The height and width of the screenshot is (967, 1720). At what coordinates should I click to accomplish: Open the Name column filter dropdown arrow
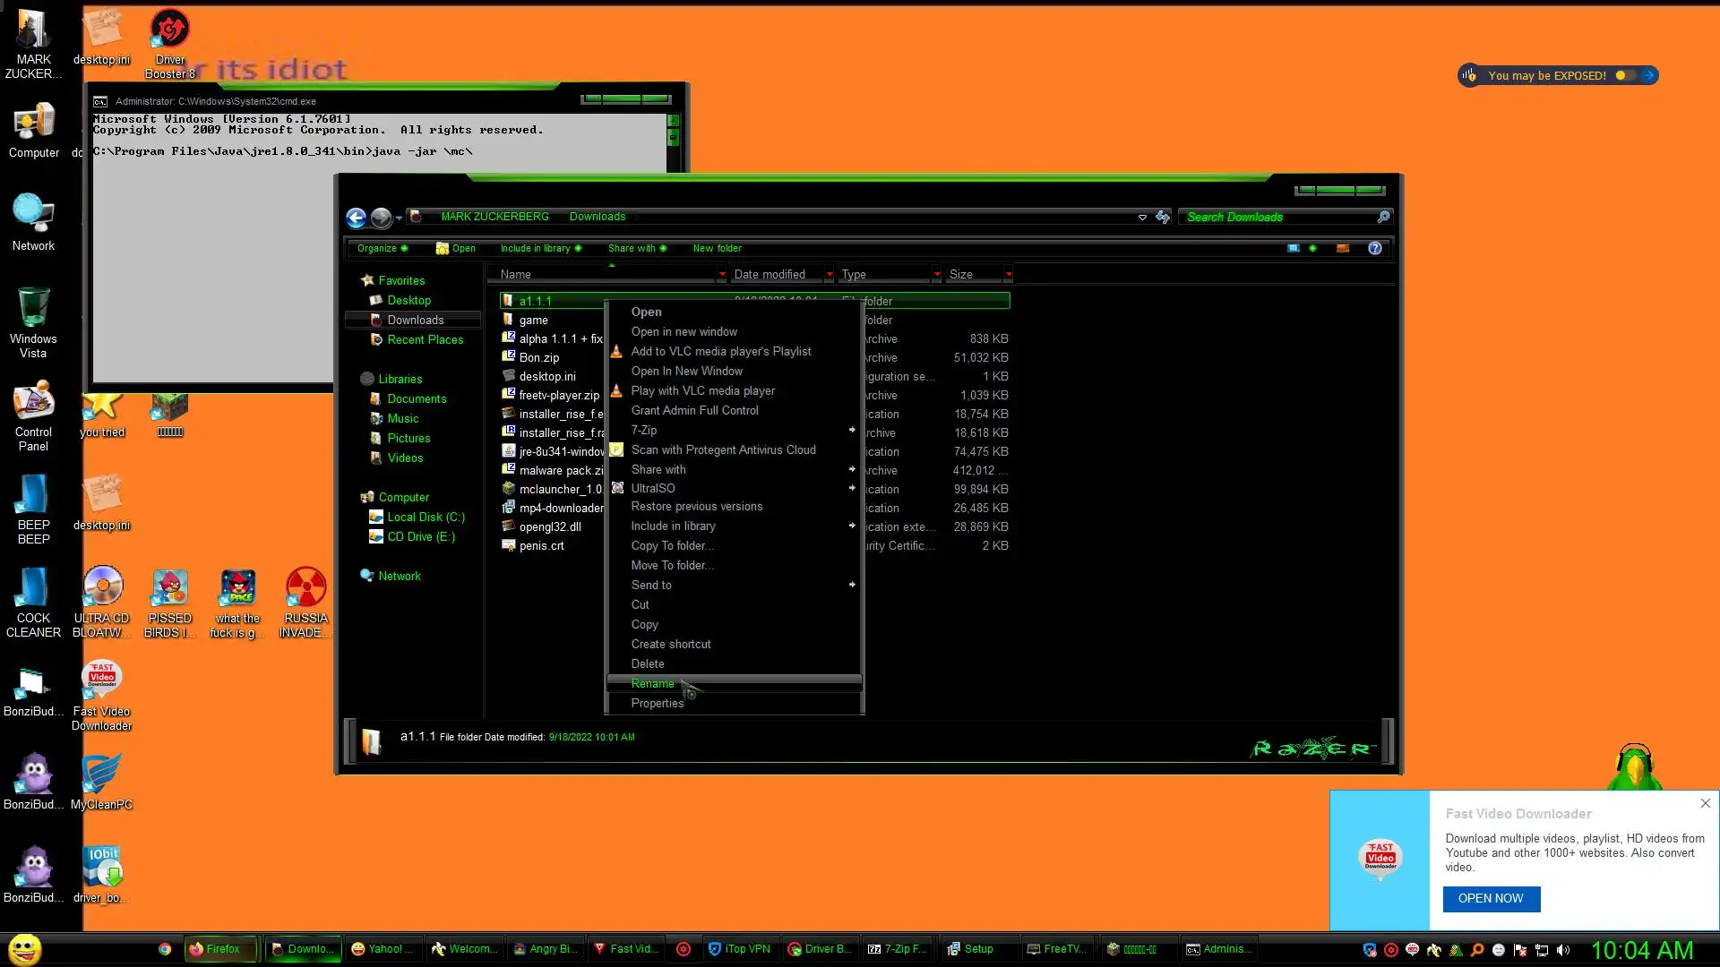click(721, 275)
